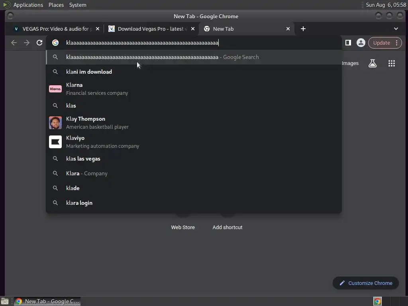
Task: Select the 'klas' suggestion
Action: 194,105
